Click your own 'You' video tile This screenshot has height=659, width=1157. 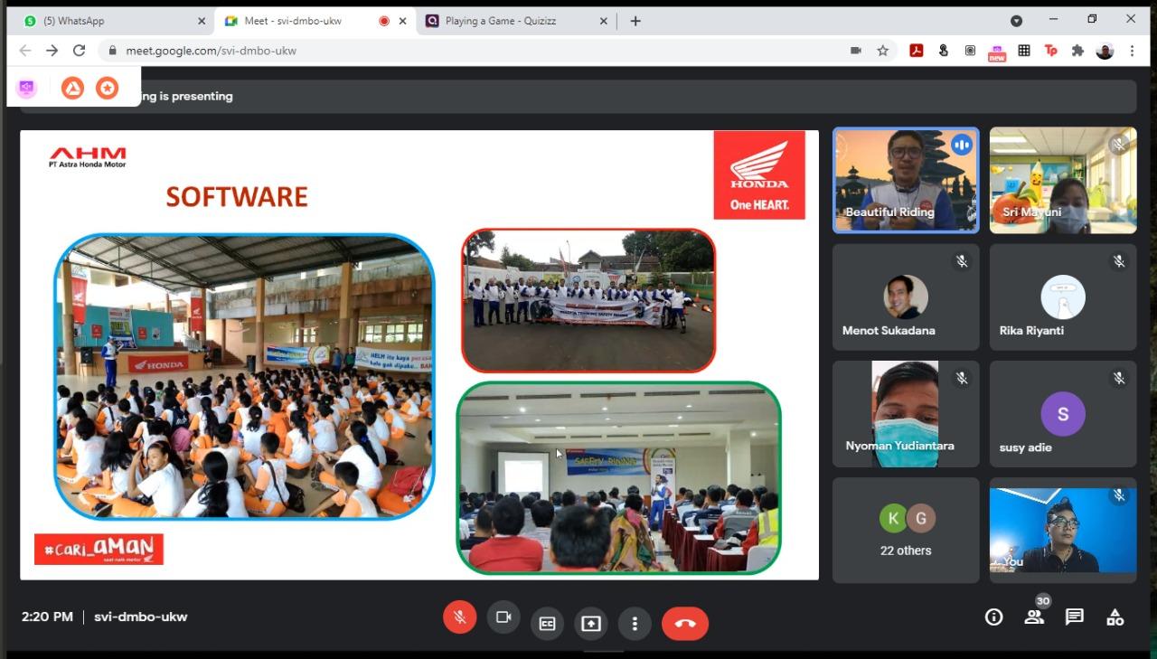click(1063, 530)
